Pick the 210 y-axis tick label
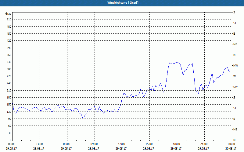 tap(9, 90)
